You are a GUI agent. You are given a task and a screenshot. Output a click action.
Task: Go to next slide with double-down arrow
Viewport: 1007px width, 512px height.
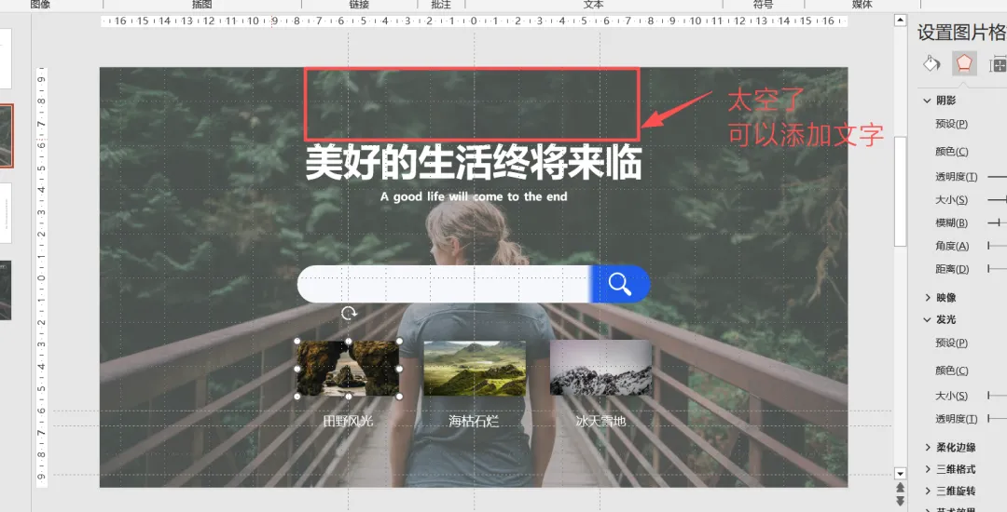(x=901, y=501)
